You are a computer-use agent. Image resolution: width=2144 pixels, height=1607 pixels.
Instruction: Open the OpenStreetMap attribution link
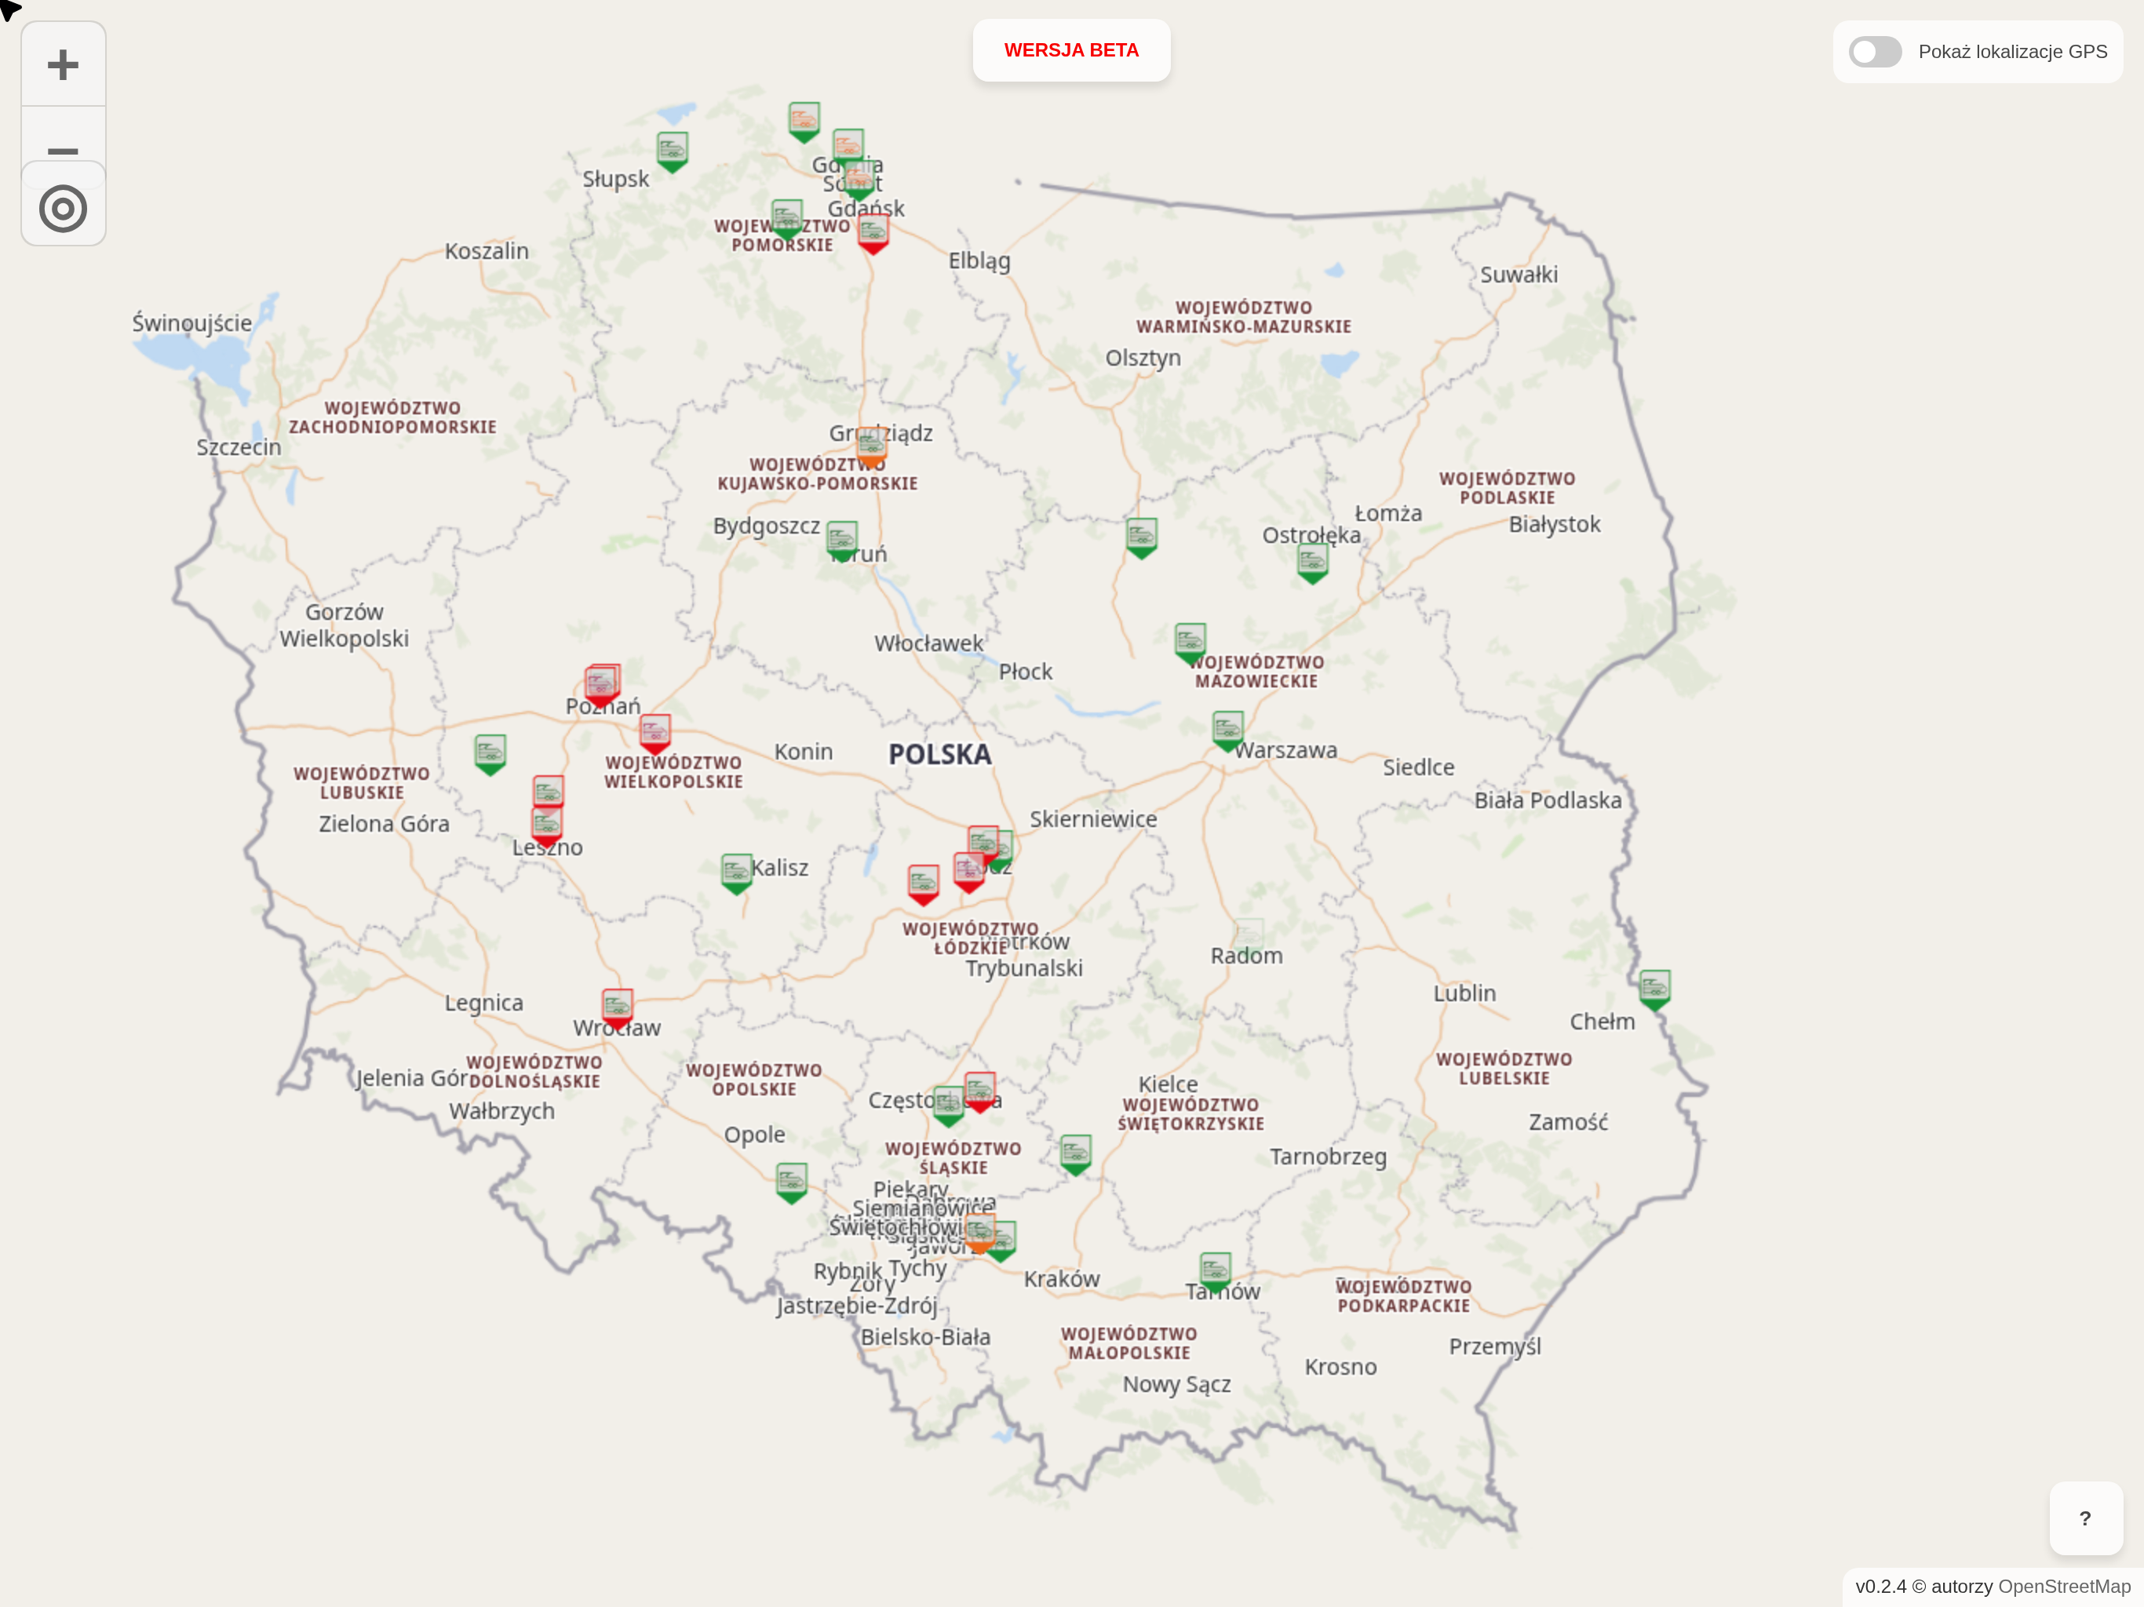pos(2063,1587)
